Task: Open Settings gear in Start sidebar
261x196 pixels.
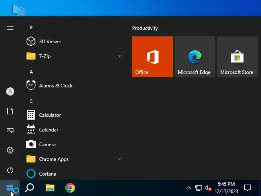Action: tap(10, 150)
